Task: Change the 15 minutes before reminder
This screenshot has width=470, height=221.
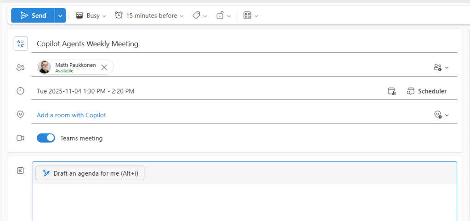Action: 149,16
